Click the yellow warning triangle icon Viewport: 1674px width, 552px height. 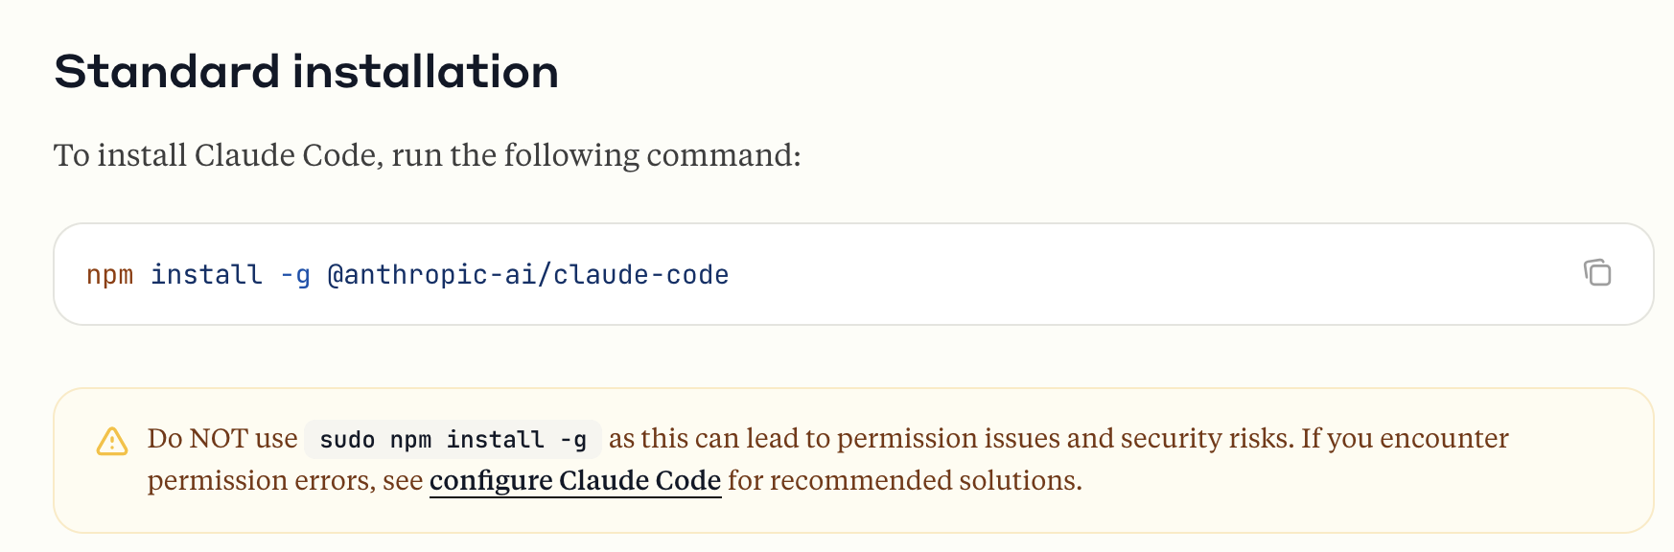(x=112, y=441)
